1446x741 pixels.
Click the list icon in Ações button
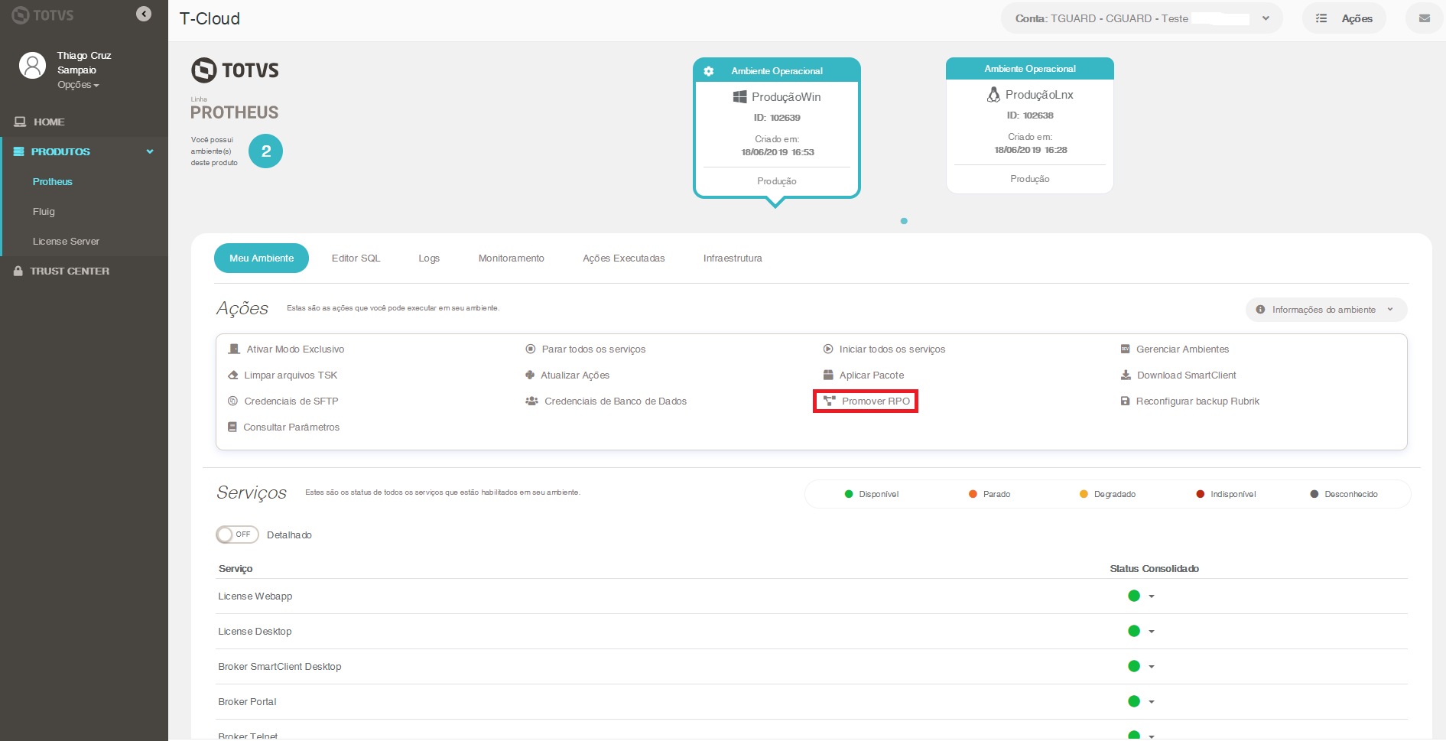coord(1321,18)
